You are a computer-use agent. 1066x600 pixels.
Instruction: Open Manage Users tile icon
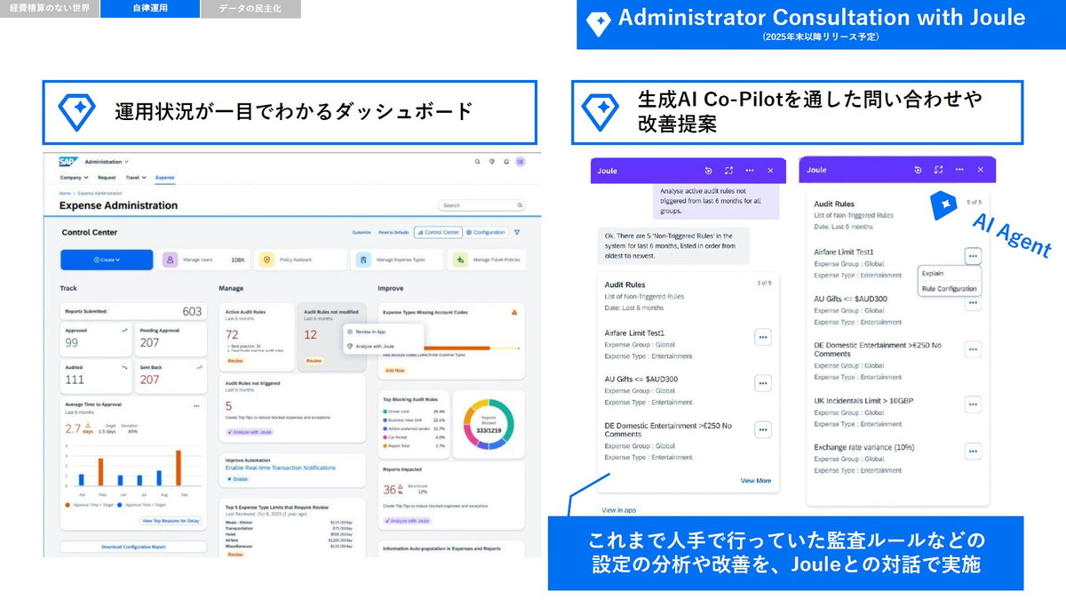[170, 260]
